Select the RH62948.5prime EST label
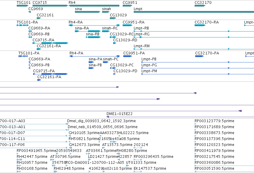Screen dimensions: 254x173 69,169
